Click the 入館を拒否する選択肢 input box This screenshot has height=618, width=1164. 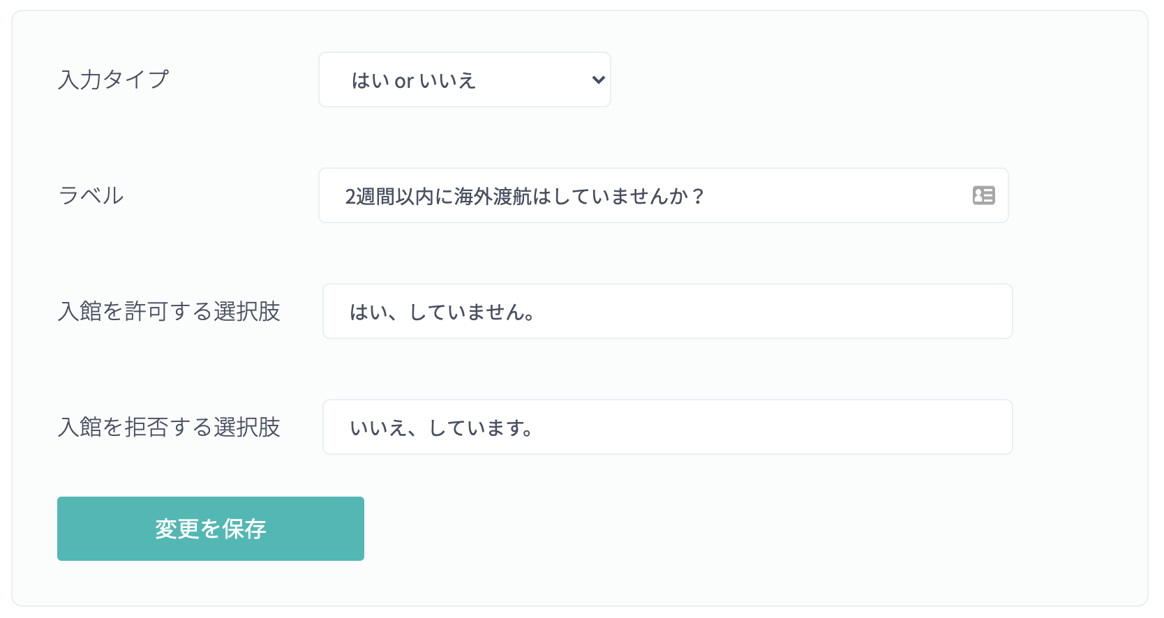coord(668,427)
